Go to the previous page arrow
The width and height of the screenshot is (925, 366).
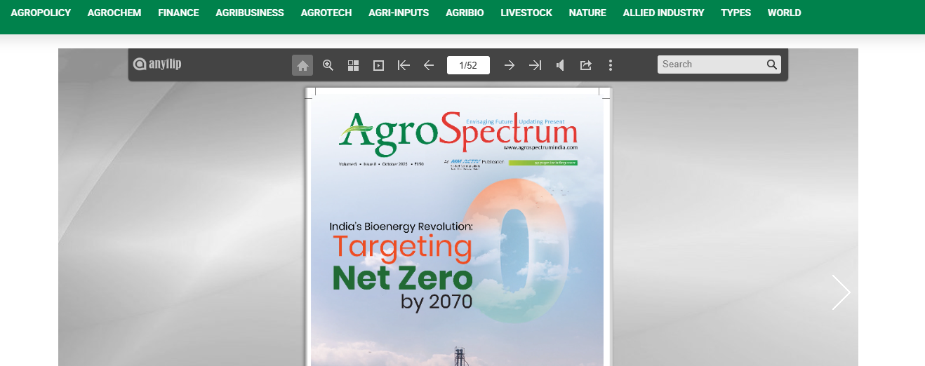tap(429, 65)
